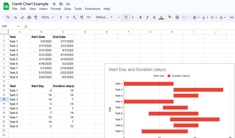The image size is (235, 138).
Task: Click the insert link icon
Action: pos(231,17)
